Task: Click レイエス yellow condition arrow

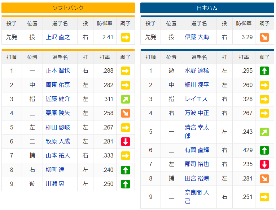Action: 264,99
